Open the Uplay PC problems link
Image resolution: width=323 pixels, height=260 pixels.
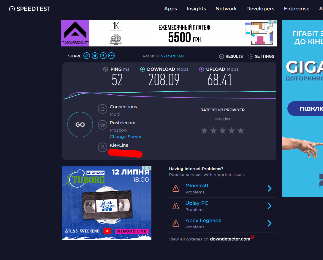point(197,203)
